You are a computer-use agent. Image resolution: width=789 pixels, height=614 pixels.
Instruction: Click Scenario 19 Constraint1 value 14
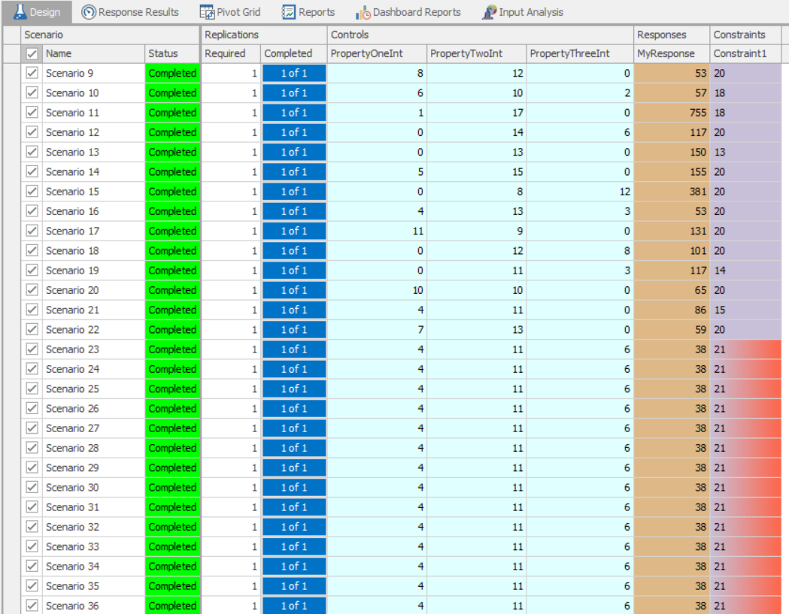(x=745, y=271)
